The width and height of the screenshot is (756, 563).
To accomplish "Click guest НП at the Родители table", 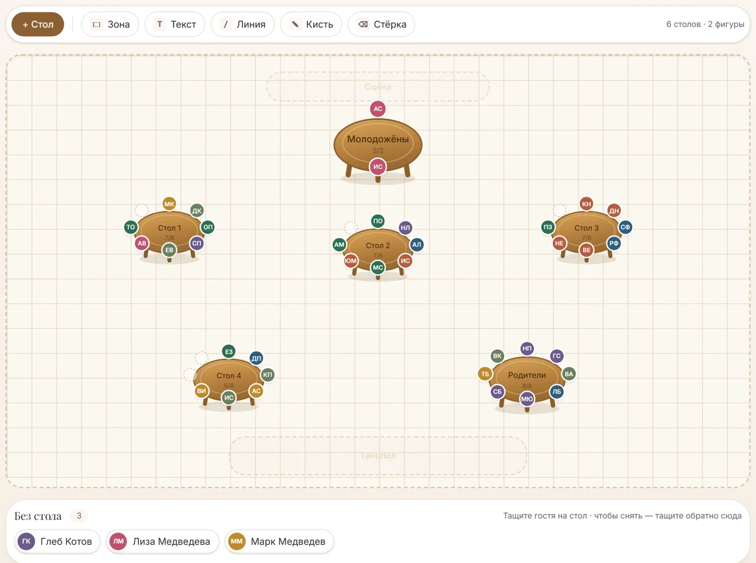I will (x=527, y=349).
